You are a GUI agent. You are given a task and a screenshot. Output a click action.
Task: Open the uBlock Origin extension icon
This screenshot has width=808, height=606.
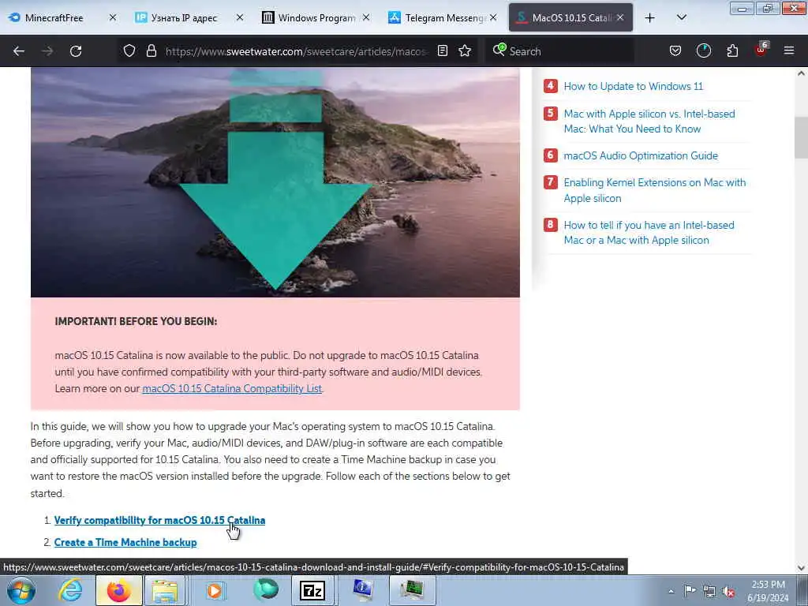click(x=761, y=50)
